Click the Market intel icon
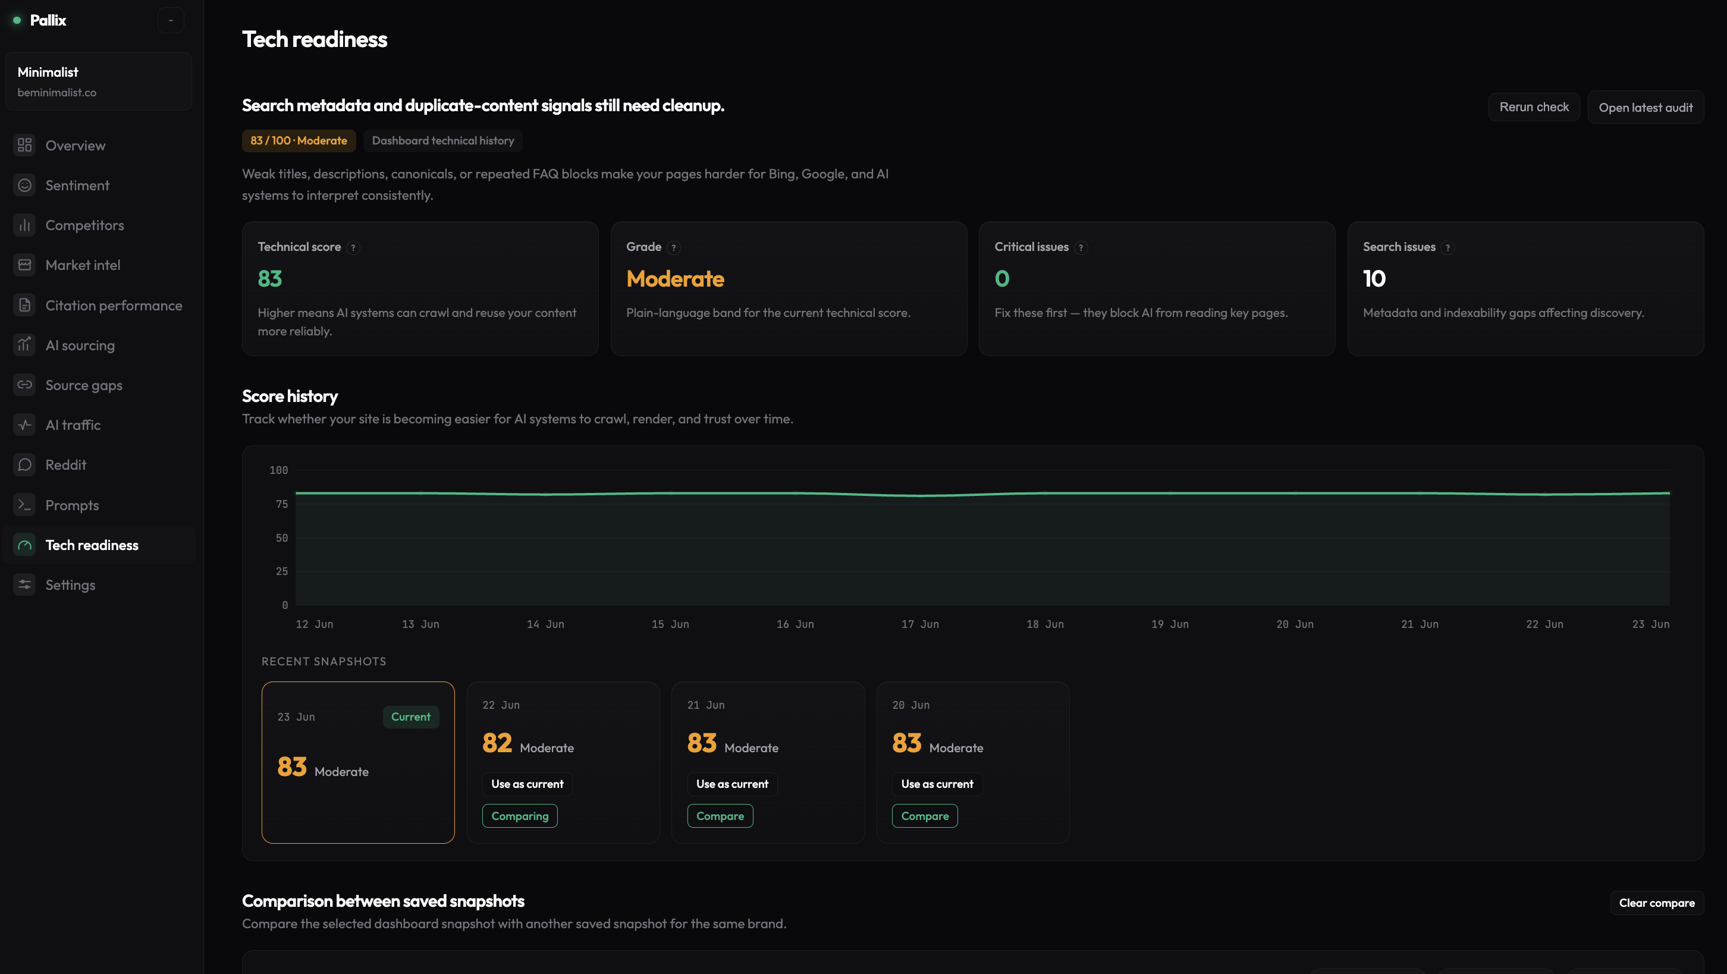1727x974 pixels. click(25, 265)
